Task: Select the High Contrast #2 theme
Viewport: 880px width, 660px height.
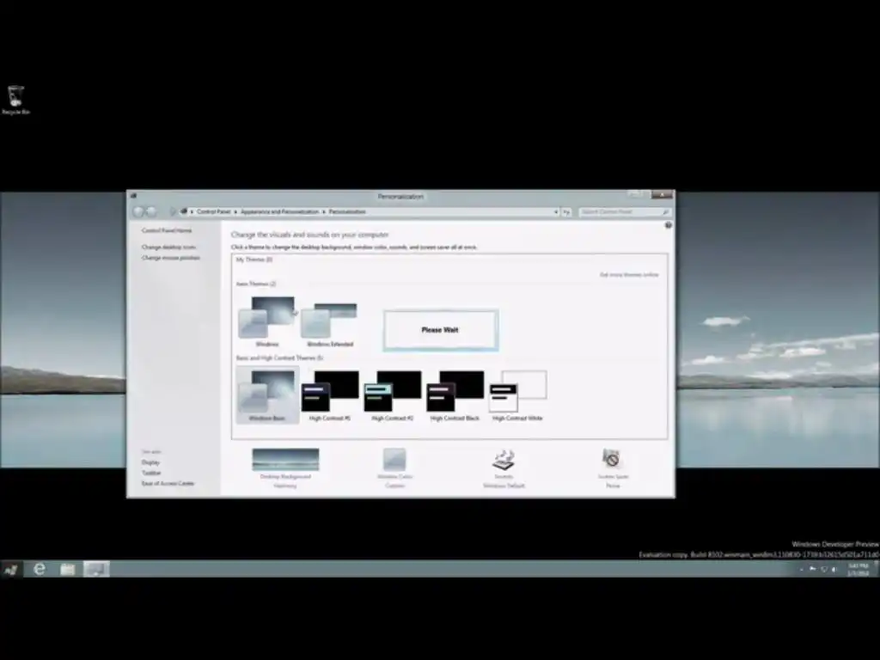Action: pos(392,395)
